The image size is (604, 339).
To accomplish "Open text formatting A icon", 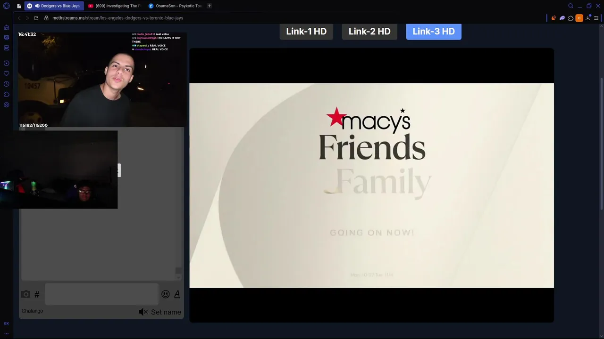I will 177,294.
